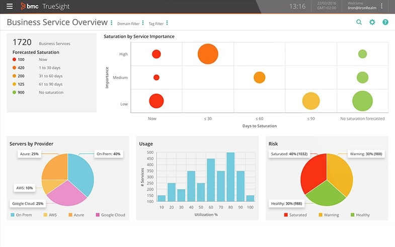
Task: Click 'No saturation forecasted' axis label
Action: [362, 118]
